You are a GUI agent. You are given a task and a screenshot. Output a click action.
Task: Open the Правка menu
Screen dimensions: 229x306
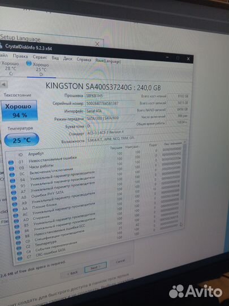20,57
